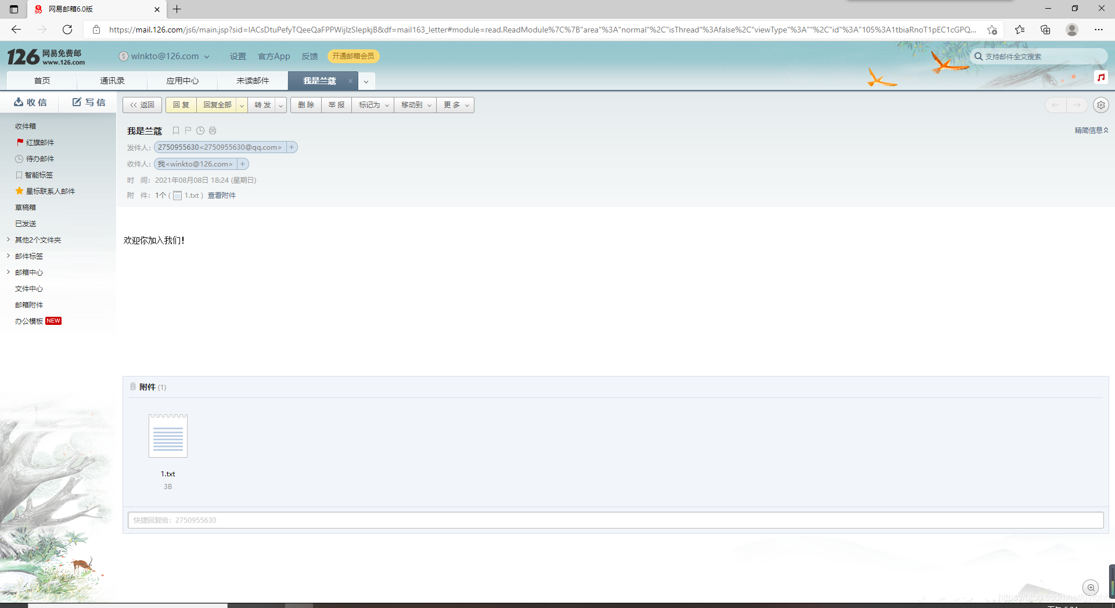Viewport: 1115px width, 608px height.
Task: Open the 草稿箱 drafts folder
Action: point(26,207)
